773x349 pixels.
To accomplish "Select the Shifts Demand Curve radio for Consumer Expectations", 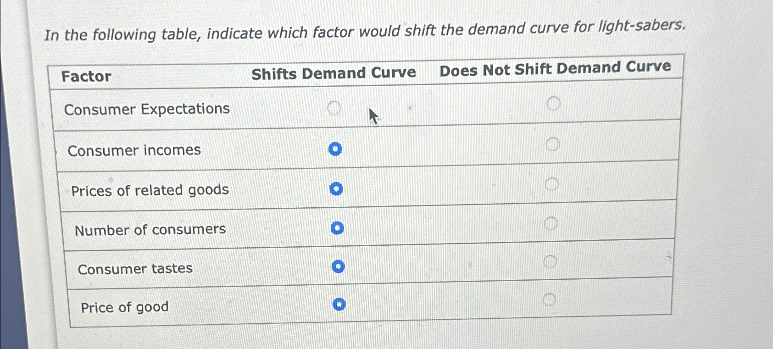I will pyautogui.click(x=334, y=108).
